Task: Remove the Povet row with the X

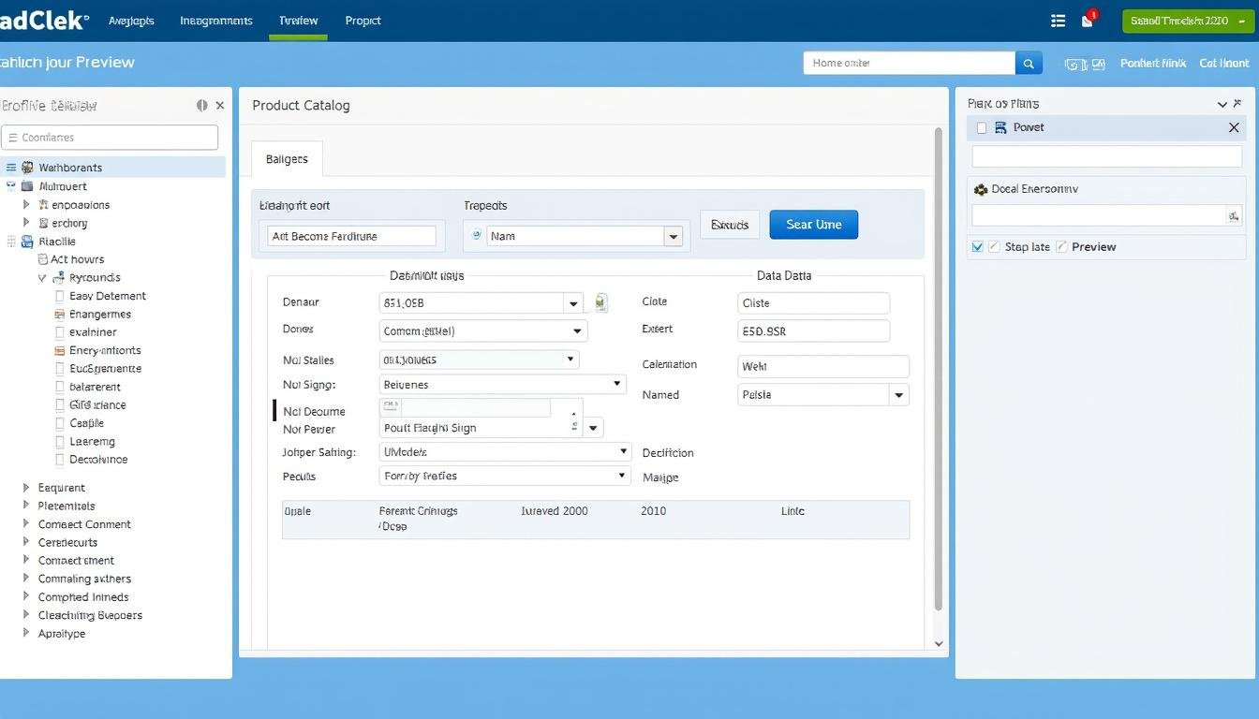Action: pos(1234,127)
